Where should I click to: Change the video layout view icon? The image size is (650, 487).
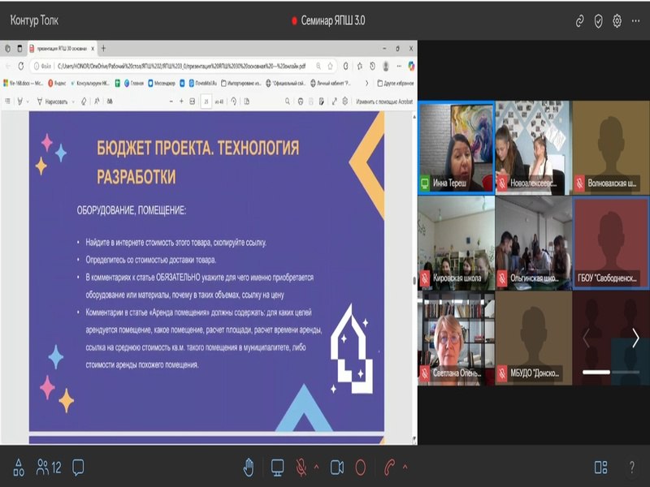pyautogui.click(x=600, y=468)
